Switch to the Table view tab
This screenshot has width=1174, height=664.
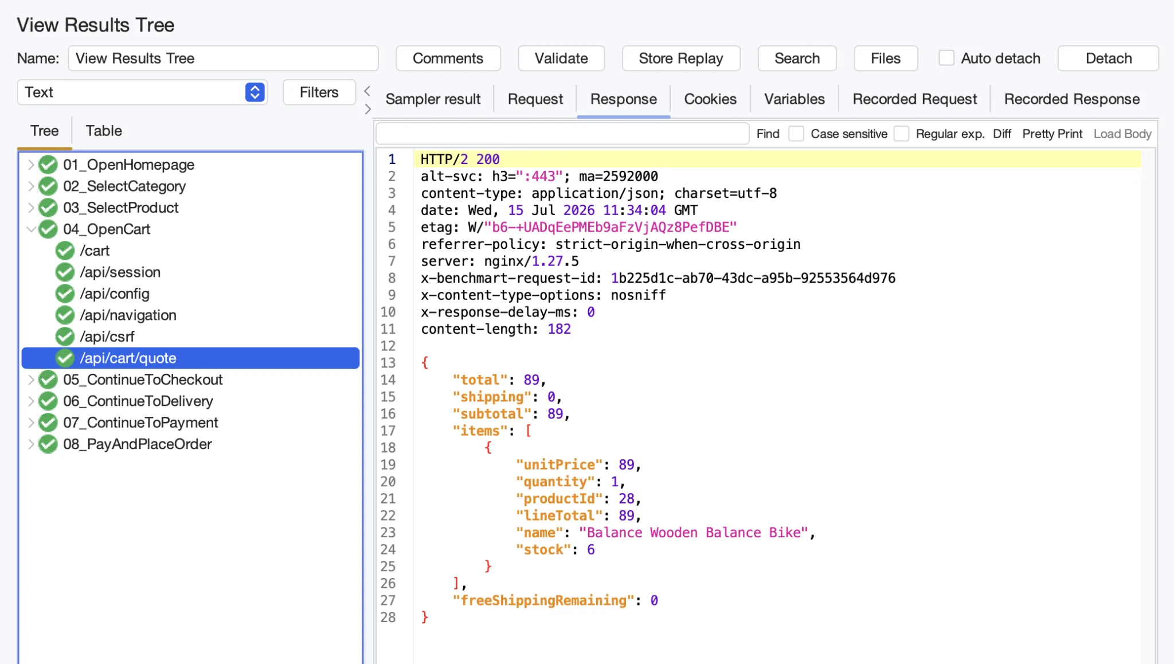(x=104, y=131)
